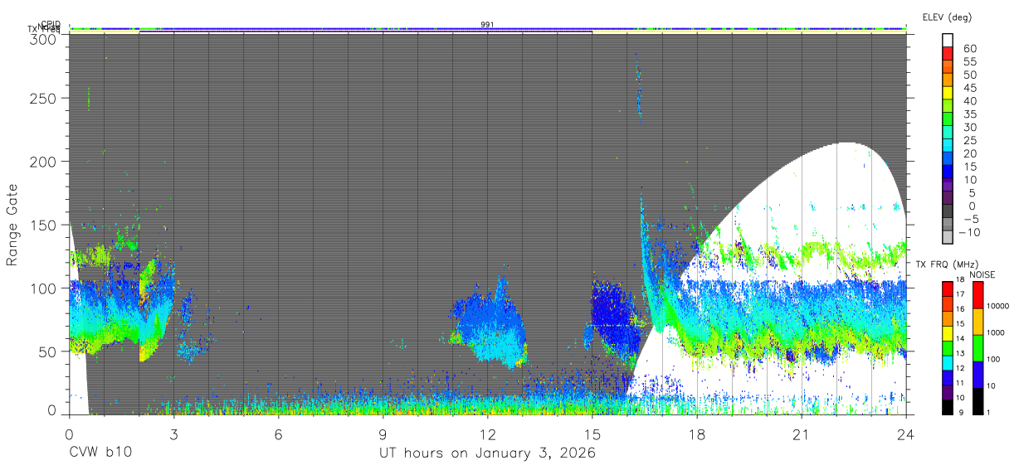Viewport: 1019px width, 470px height.
Task: Pick the red ELEV swatch between 60 and 55
Action: pos(948,55)
